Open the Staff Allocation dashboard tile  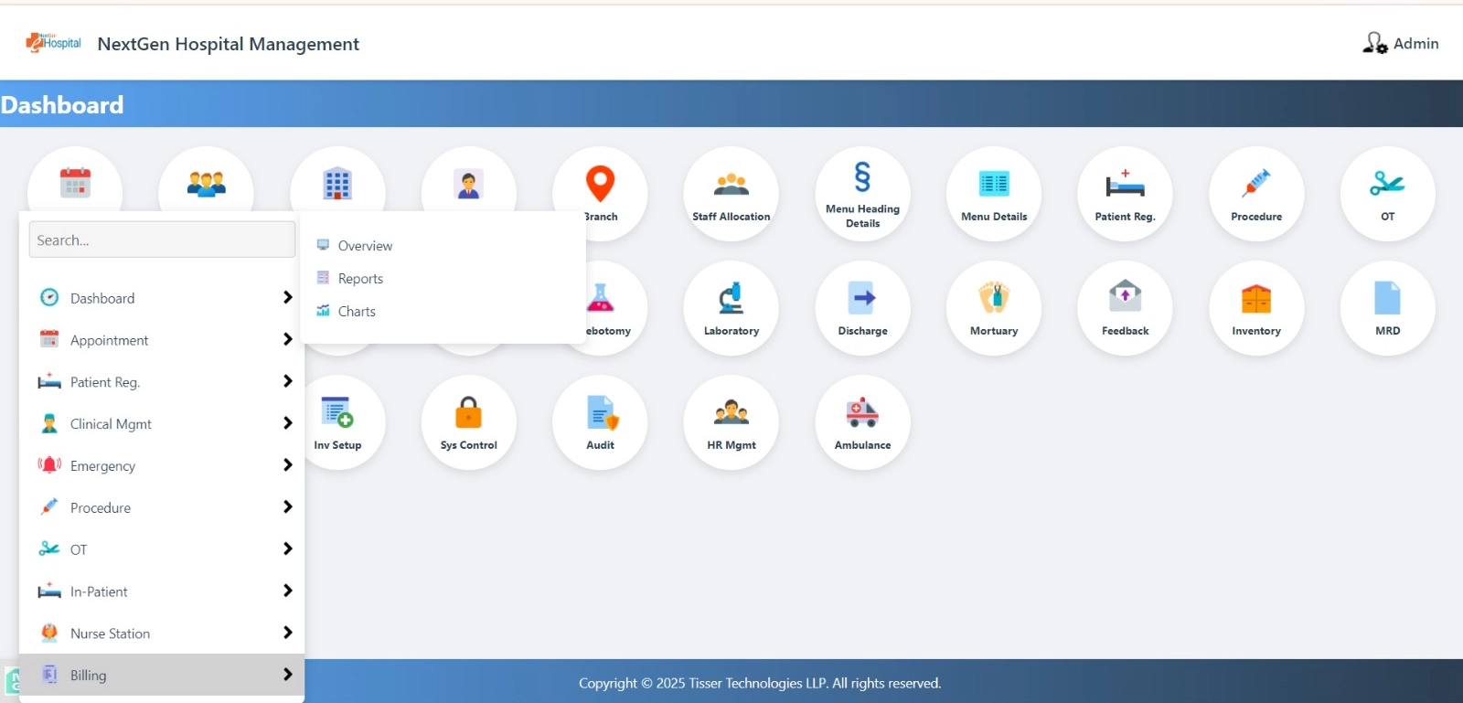pyautogui.click(x=731, y=194)
